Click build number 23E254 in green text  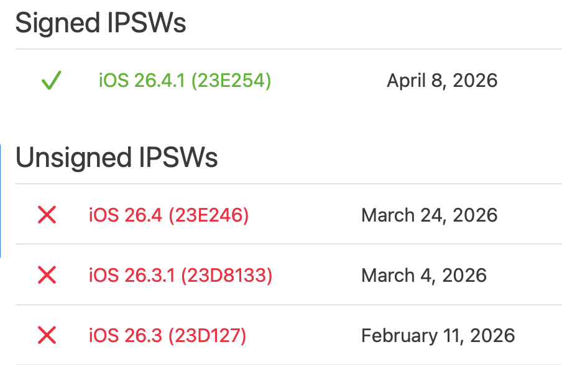tap(231, 81)
